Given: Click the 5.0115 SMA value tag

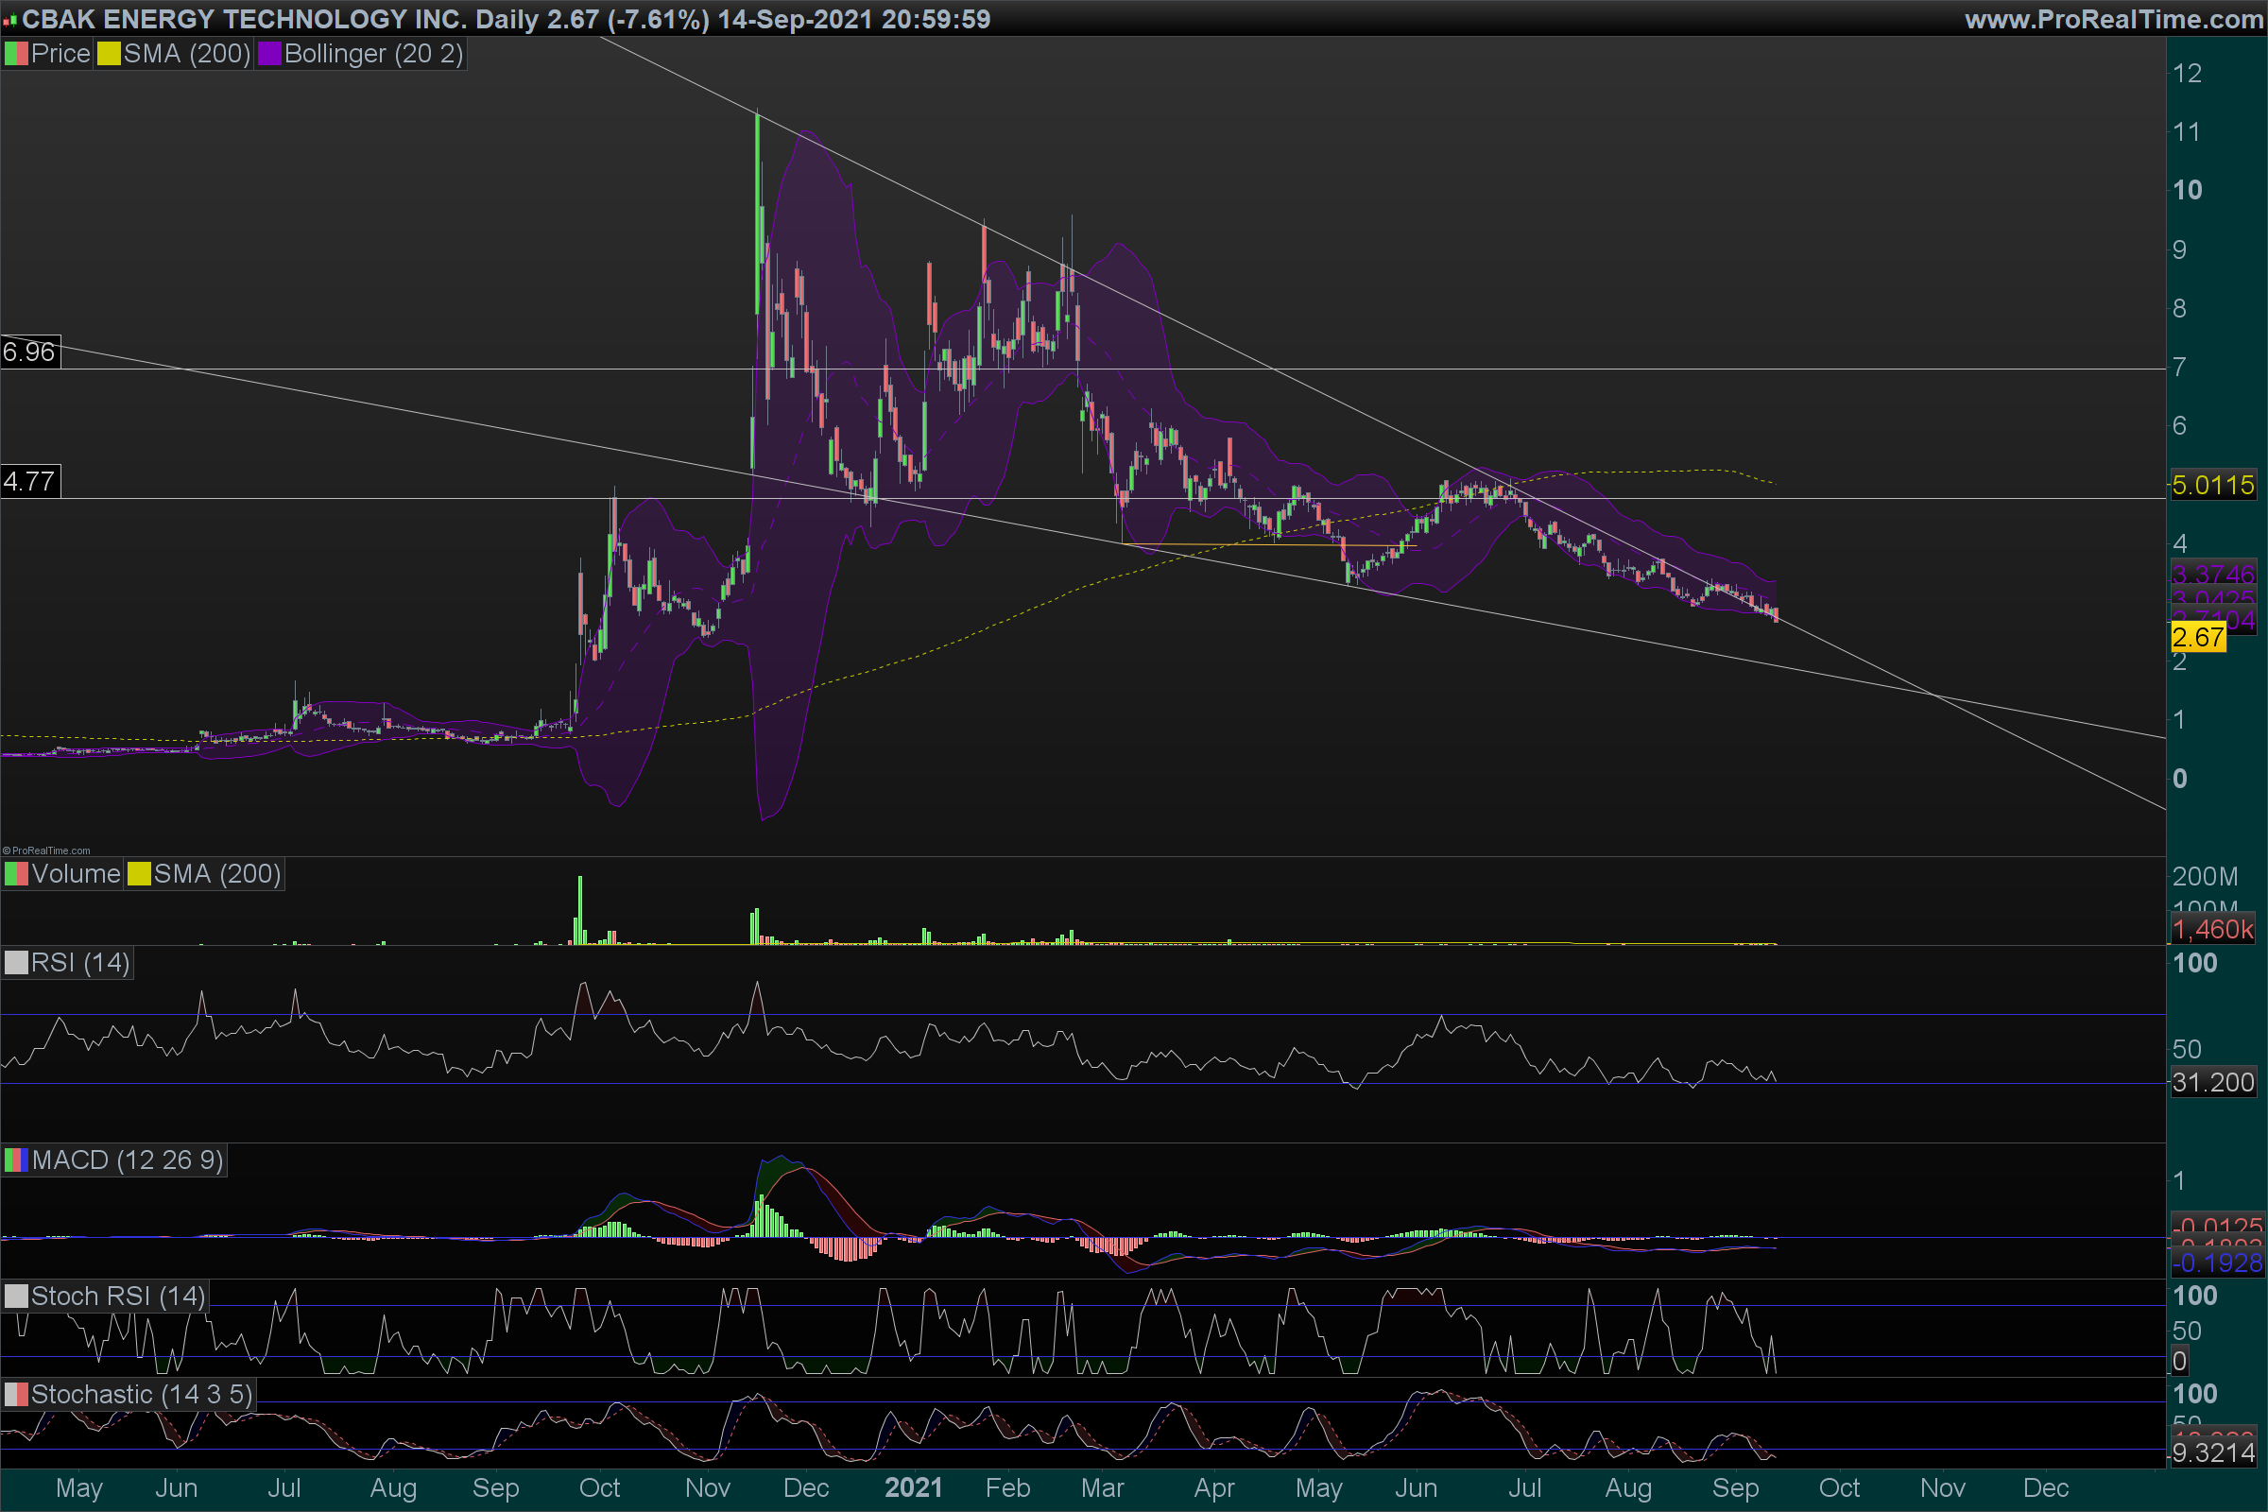Looking at the screenshot, I should (x=2212, y=484).
